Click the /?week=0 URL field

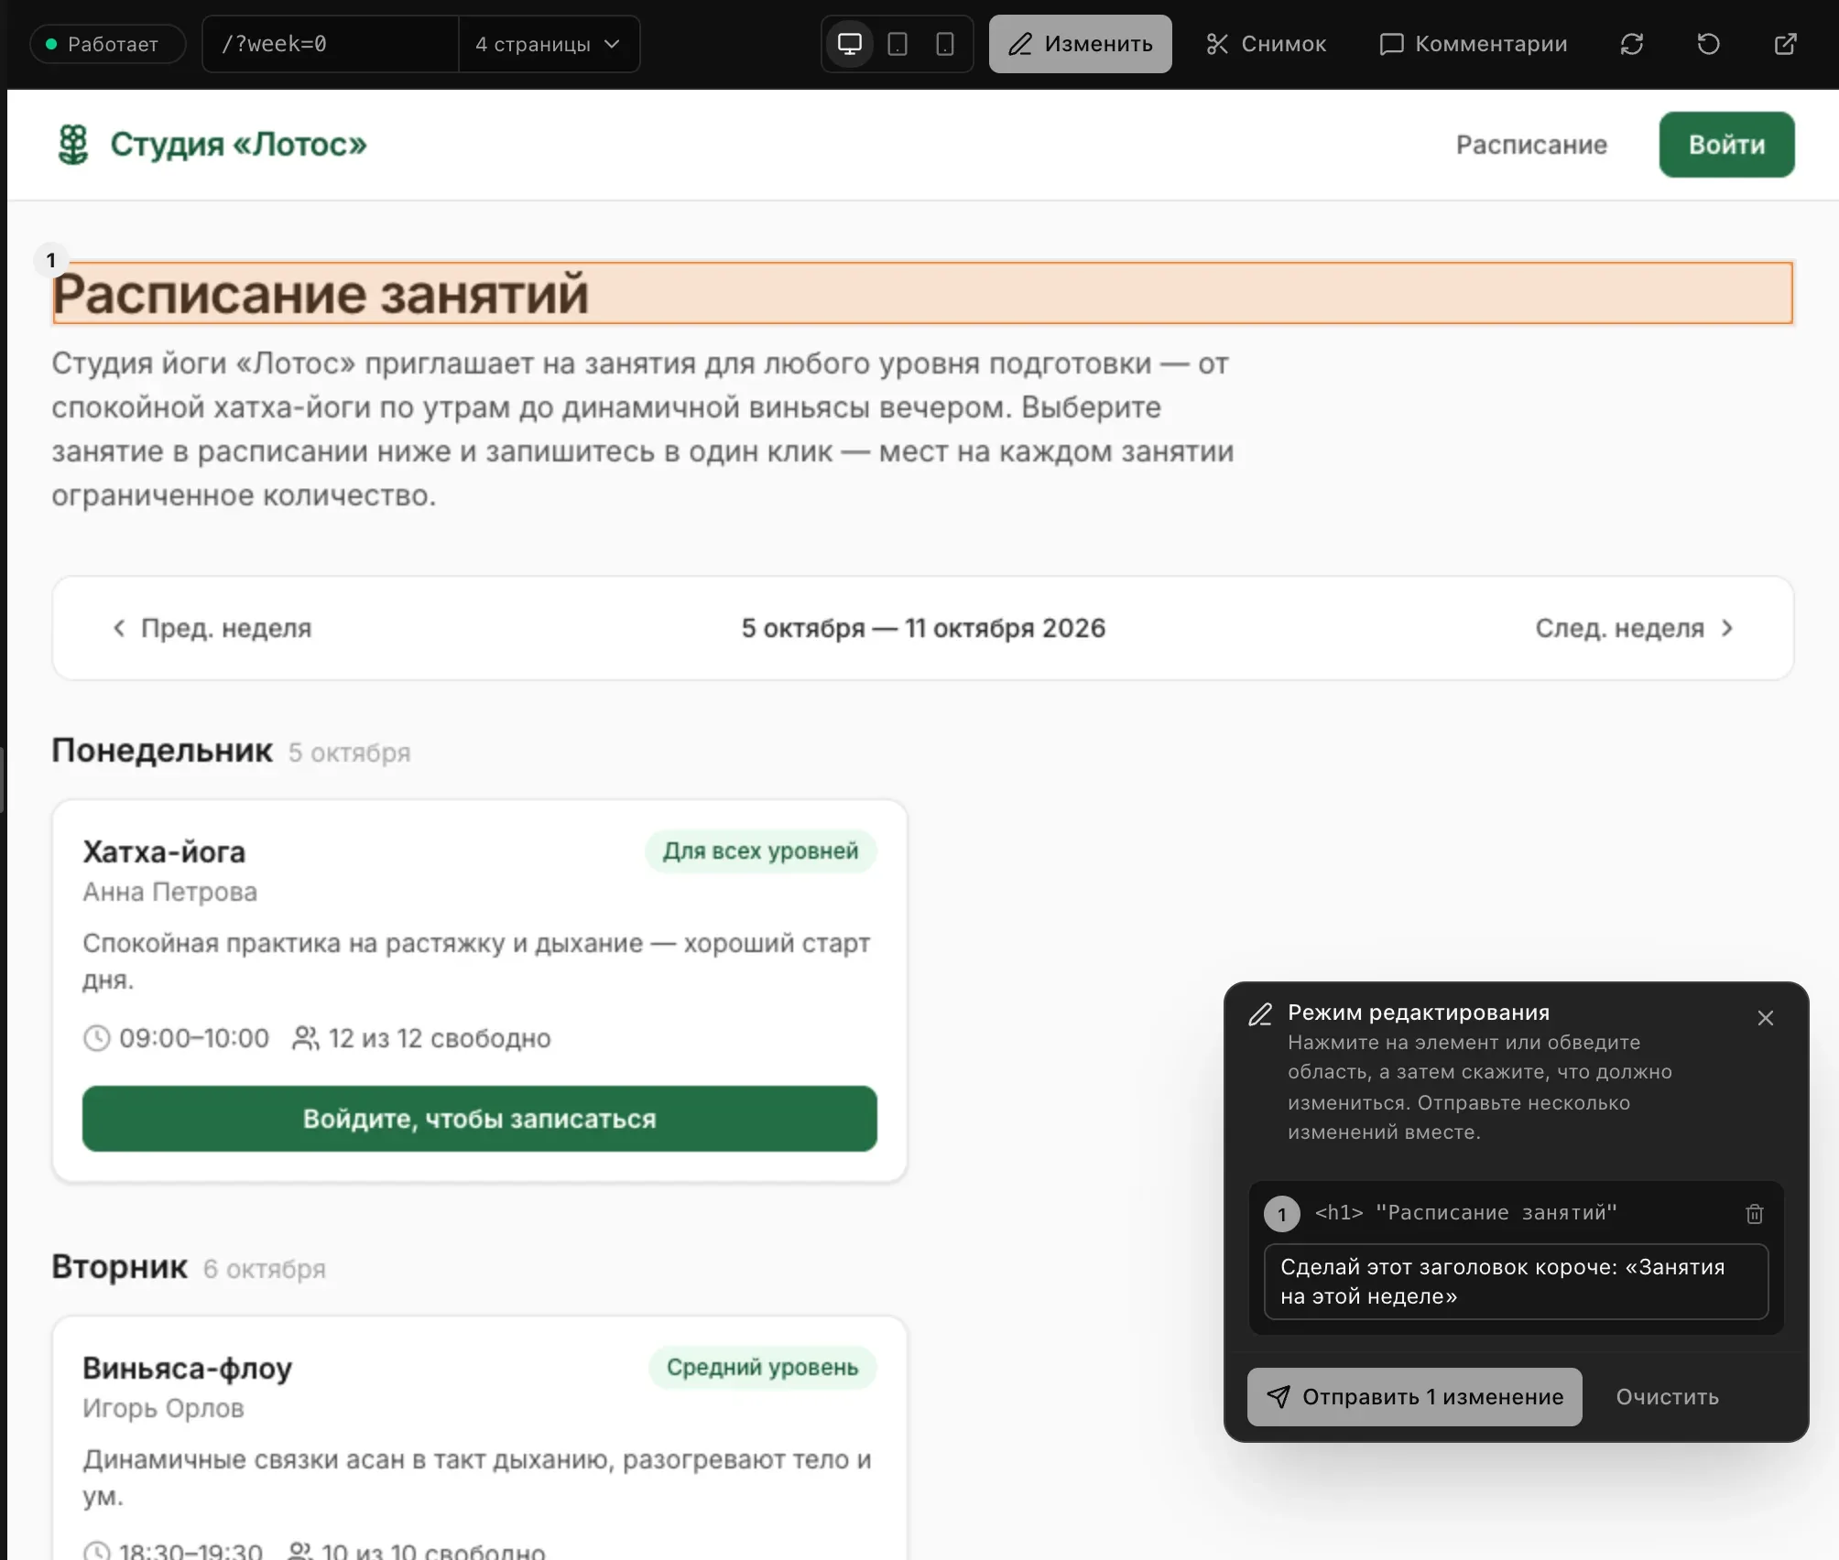[x=330, y=44]
